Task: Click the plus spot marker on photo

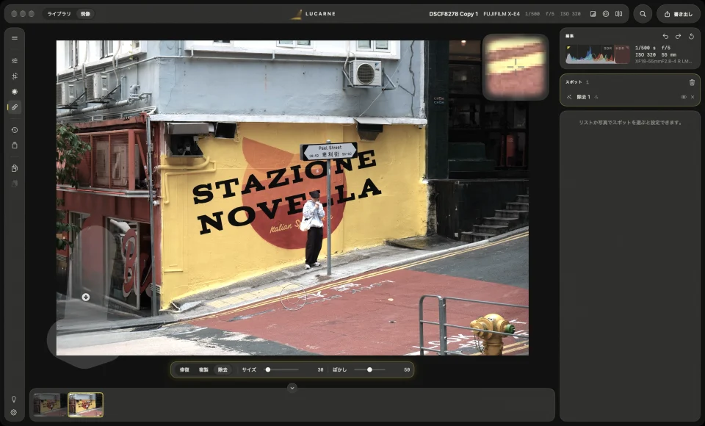Action: point(86,297)
